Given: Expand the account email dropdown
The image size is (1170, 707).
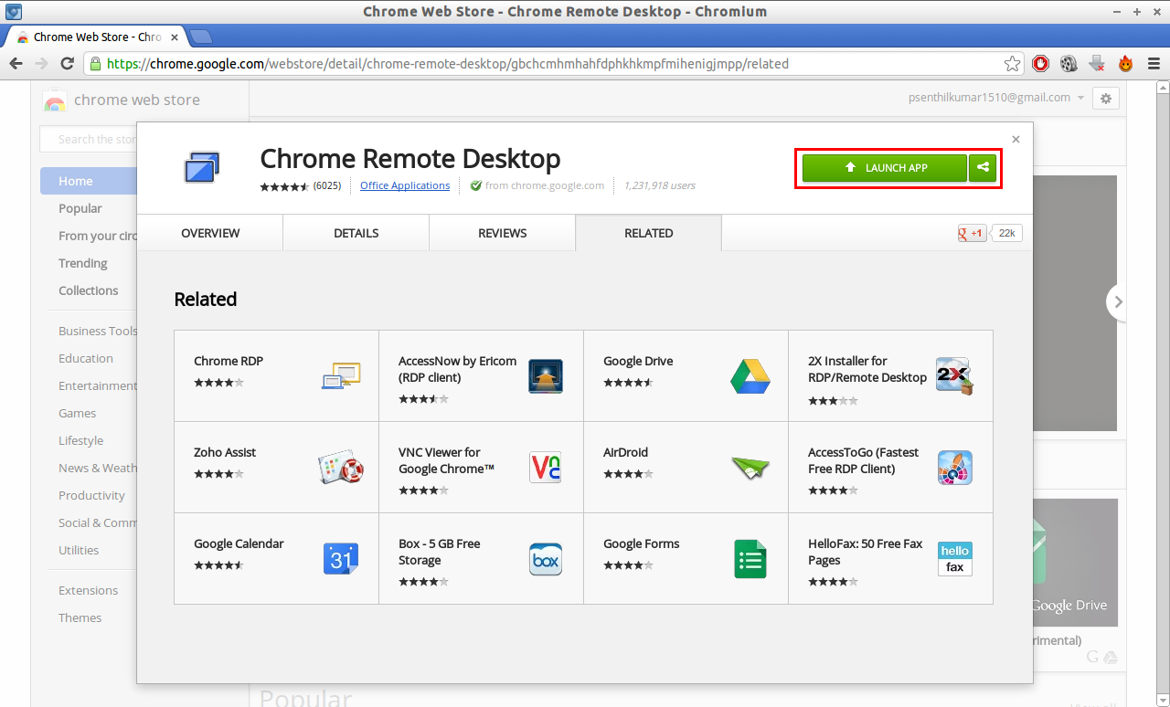Looking at the screenshot, I should (x=1080, y=98).
